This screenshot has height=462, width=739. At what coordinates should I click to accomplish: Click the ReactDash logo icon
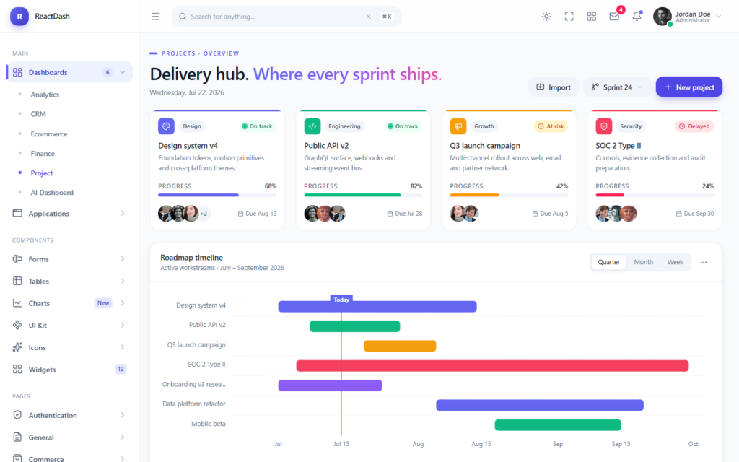(x=19, y=17)
